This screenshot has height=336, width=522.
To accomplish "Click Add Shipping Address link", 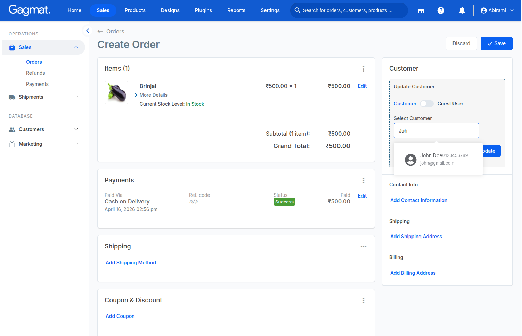I will coord(416,237).
